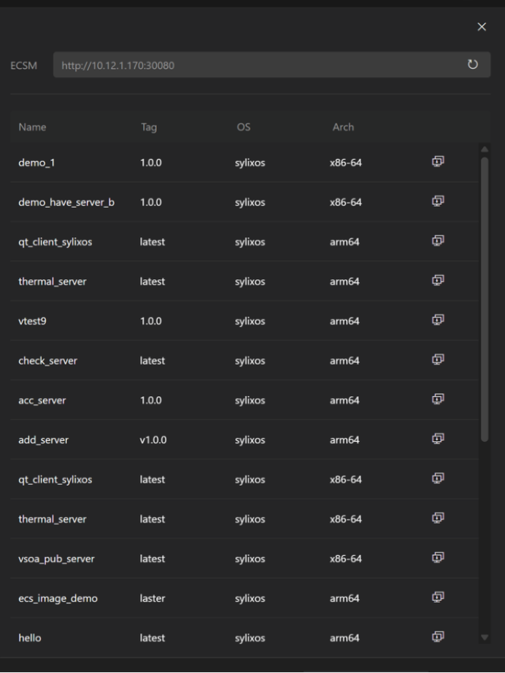Click the latest tag of check_server

[152, 360]
